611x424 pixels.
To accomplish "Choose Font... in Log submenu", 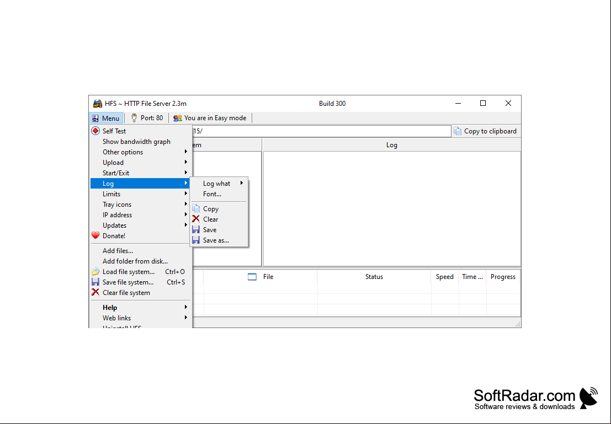I will [x=219, y=194].
